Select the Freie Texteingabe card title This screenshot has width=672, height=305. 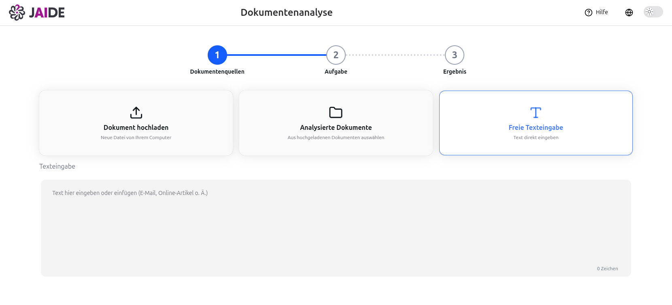(x=536, y=127)
